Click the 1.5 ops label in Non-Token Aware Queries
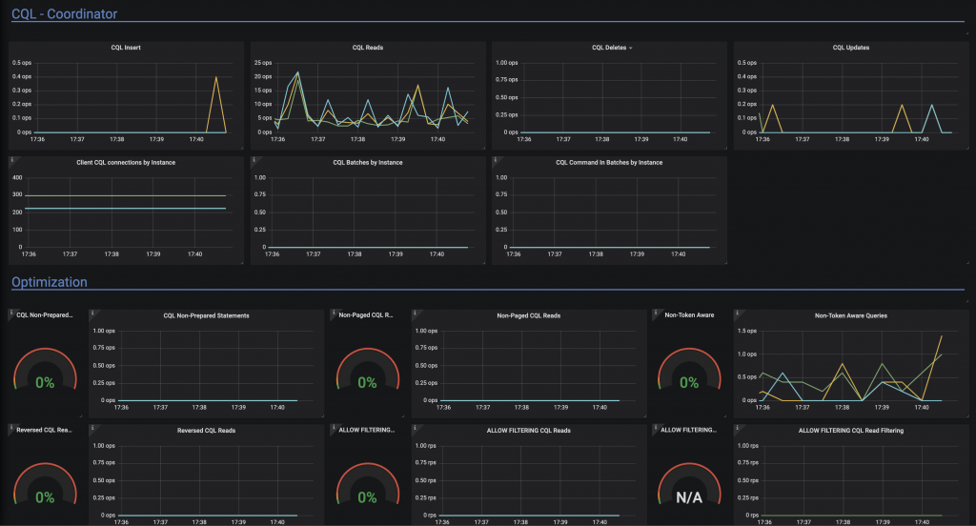The width and height of the screenshot is (976, 526). pyautogui.click(x=747, y=332)
